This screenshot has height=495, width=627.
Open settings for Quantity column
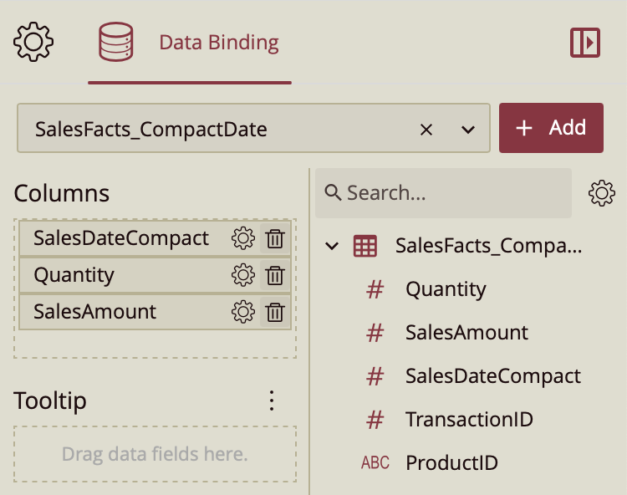(x=243, y=275)
